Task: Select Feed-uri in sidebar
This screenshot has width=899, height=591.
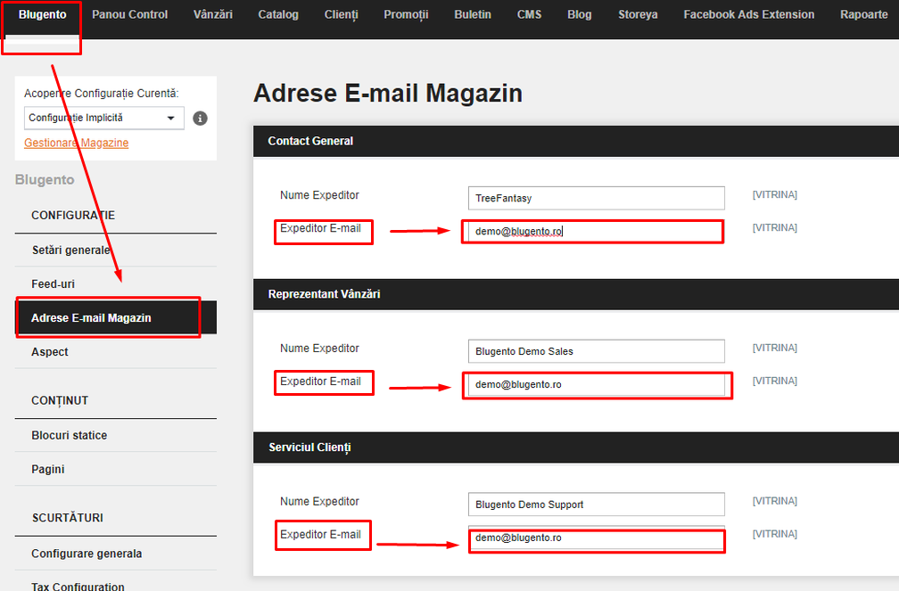Action: (116, 284)
